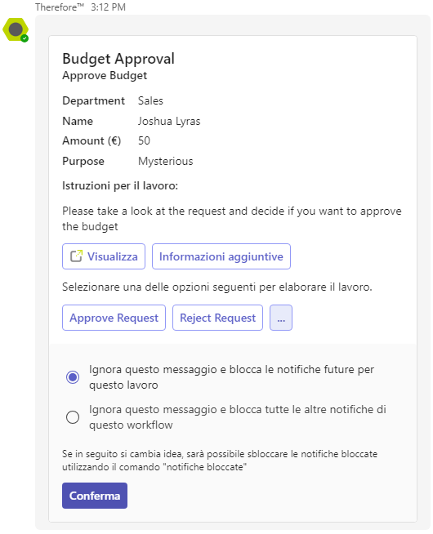Screen dimensions: 433x534
Task: Click the Budget Approval card title
Action: click(x=118, y=59)
